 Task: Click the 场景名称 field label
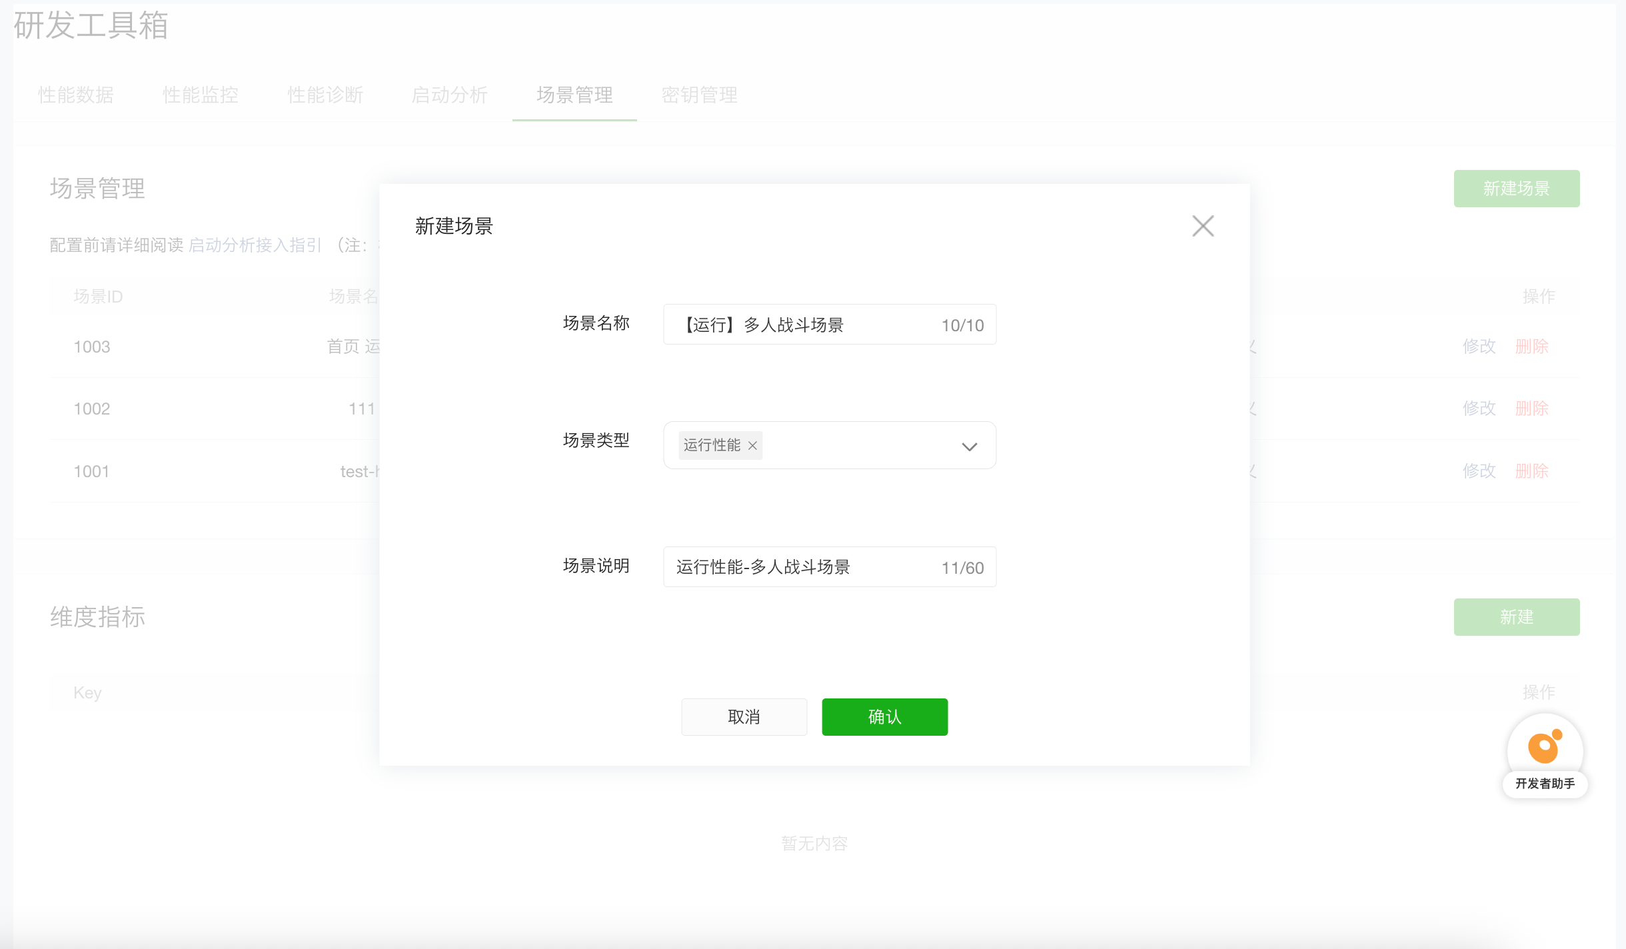(596, 323)
